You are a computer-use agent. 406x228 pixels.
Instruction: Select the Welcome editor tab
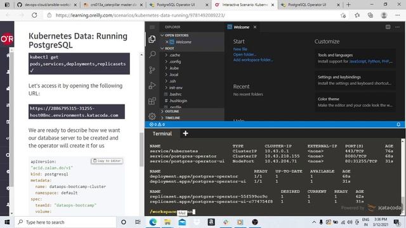tap(242, 27)
